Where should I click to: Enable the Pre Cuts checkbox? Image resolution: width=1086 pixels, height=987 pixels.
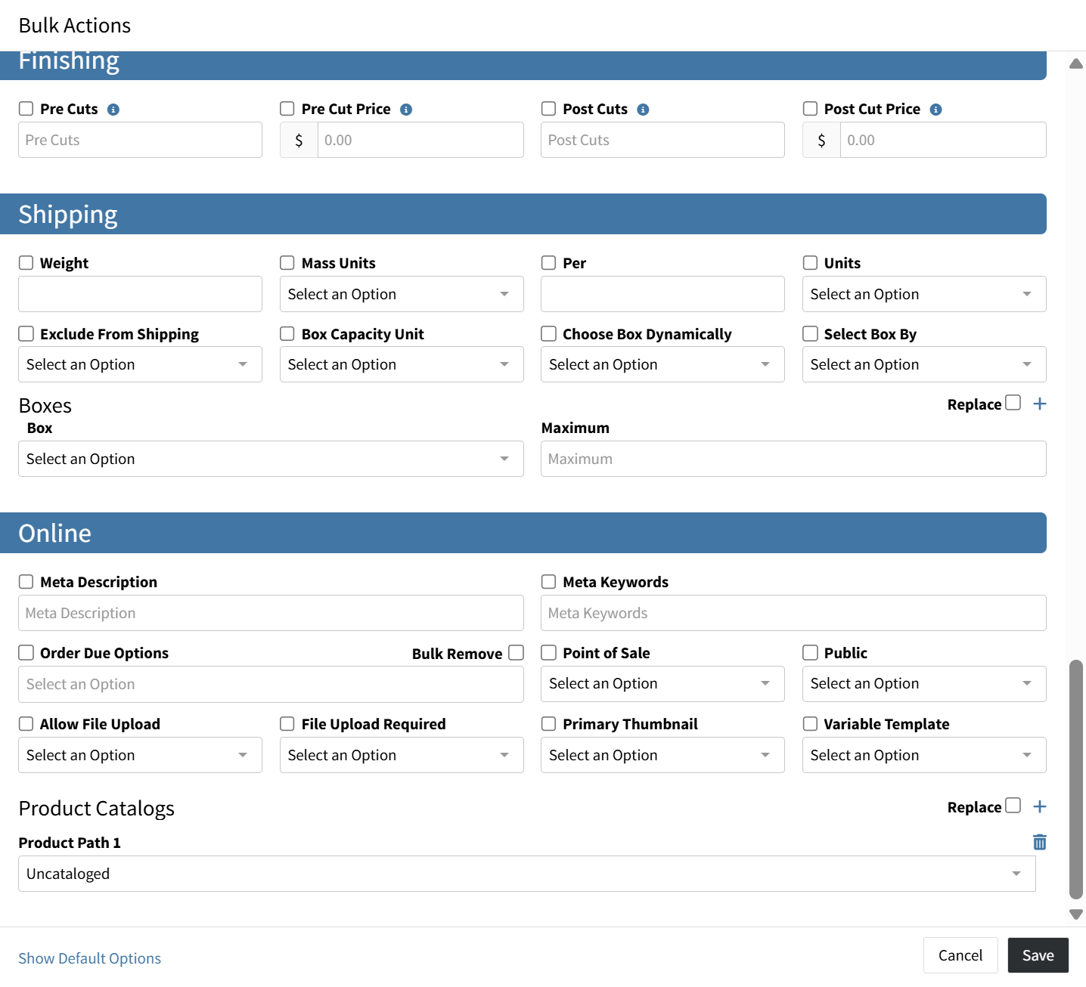point(26,109)
